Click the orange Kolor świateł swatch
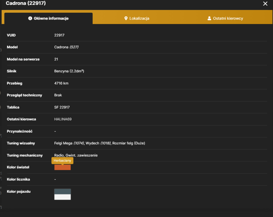The width and height of the screenshot is (273, 217). [62, 168]
